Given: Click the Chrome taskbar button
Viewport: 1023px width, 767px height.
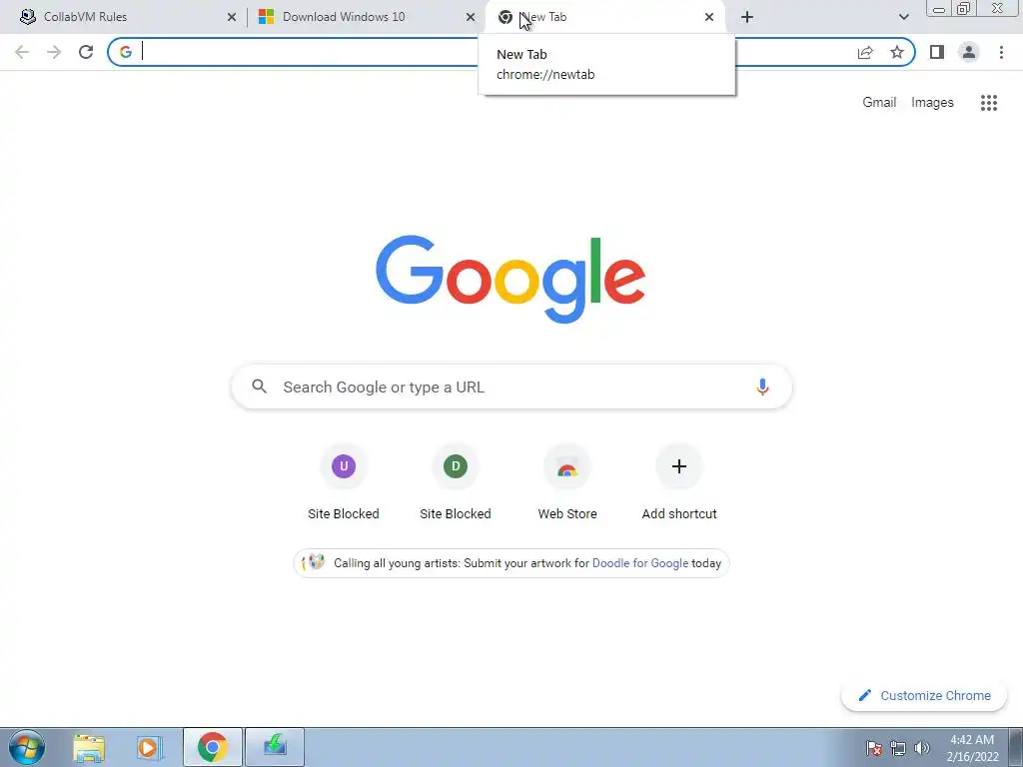Looking at the screenshot, I should [213, 747].
